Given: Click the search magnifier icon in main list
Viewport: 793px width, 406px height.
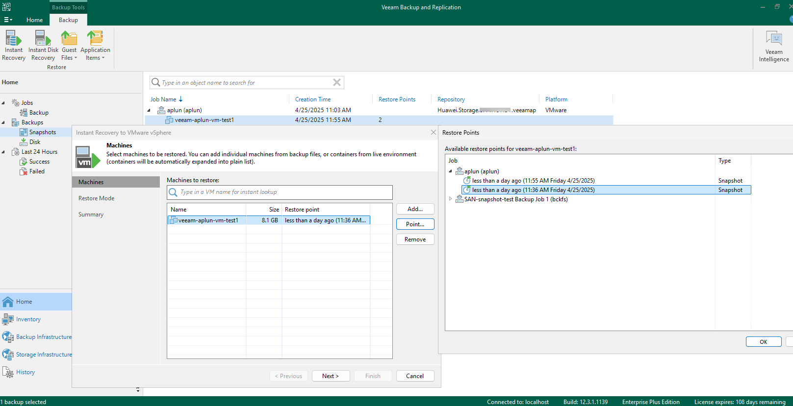Looking at the screenshot, I should coord(155,82).
